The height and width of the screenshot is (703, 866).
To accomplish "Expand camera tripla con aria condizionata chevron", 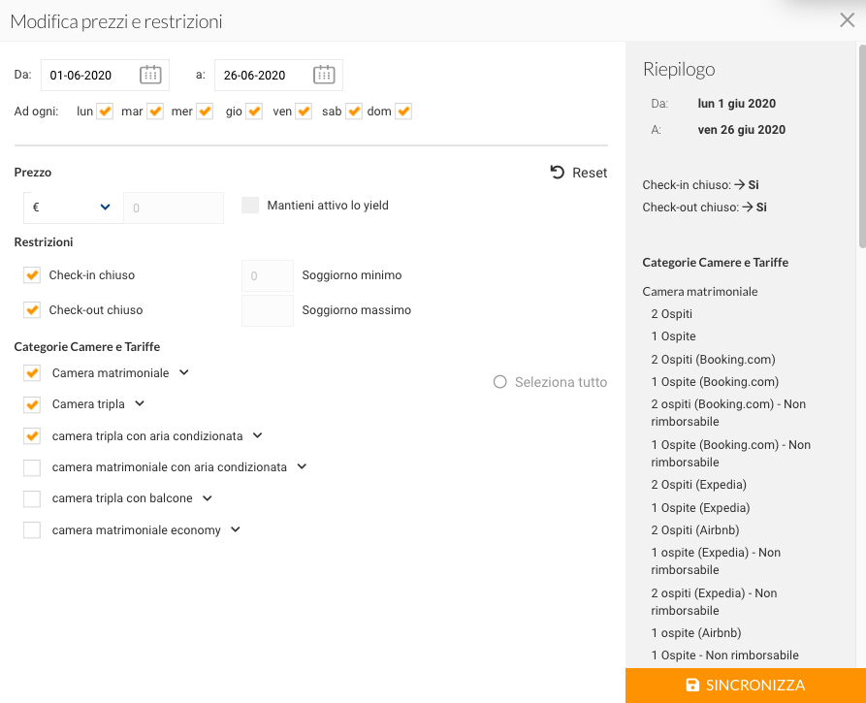I will tap(257, 435).
